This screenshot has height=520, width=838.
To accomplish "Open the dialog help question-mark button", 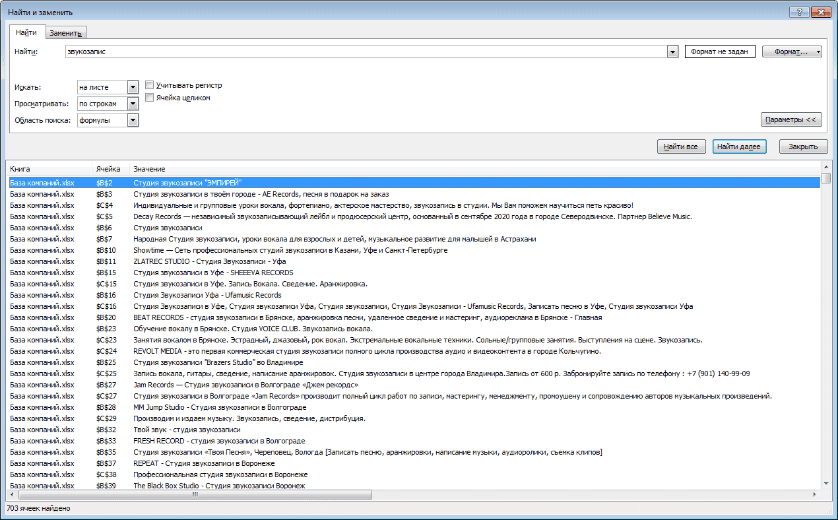I will [x=799, y=13].
